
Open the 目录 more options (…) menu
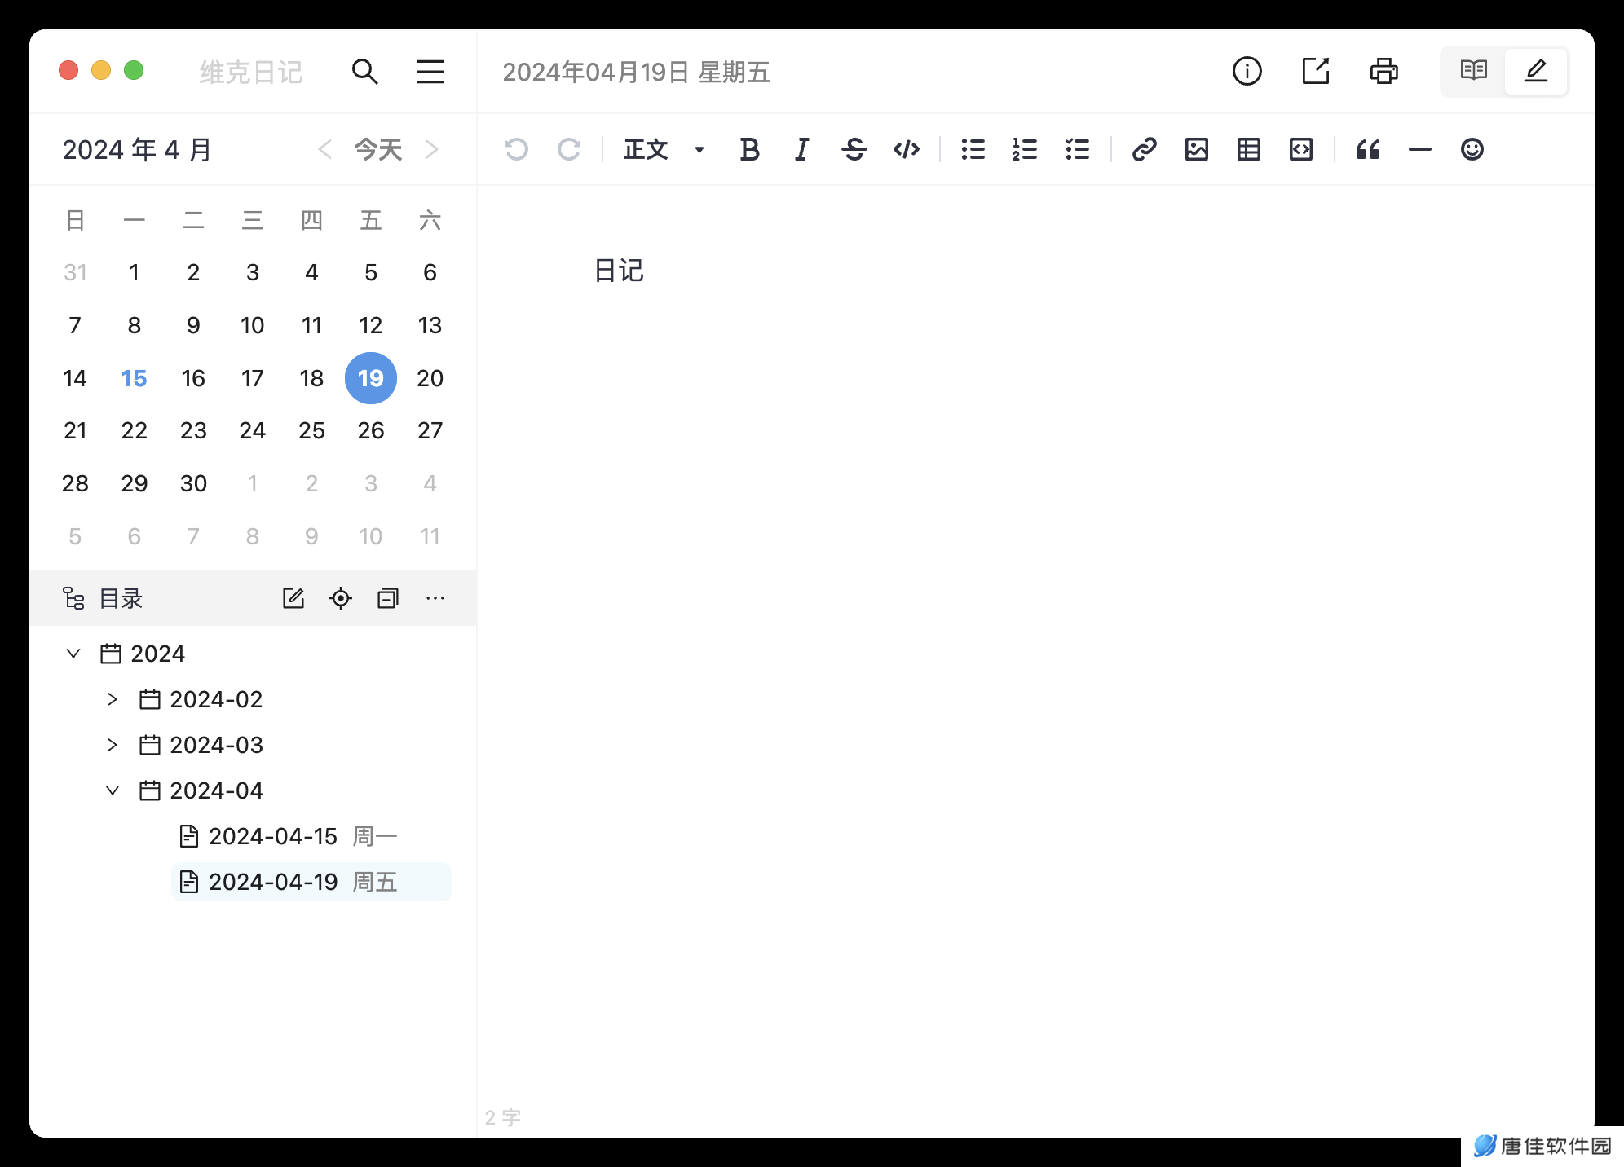click(x=435, y=598)
